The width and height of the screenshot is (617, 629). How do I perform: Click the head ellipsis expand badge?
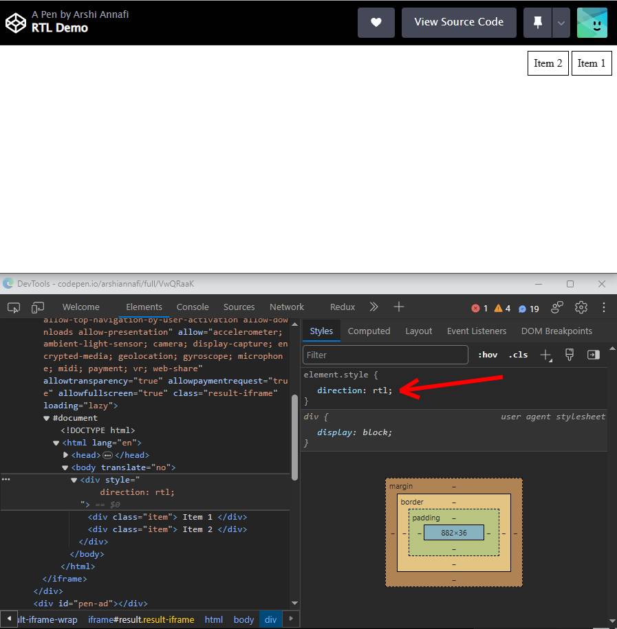[x=107, y=455]
